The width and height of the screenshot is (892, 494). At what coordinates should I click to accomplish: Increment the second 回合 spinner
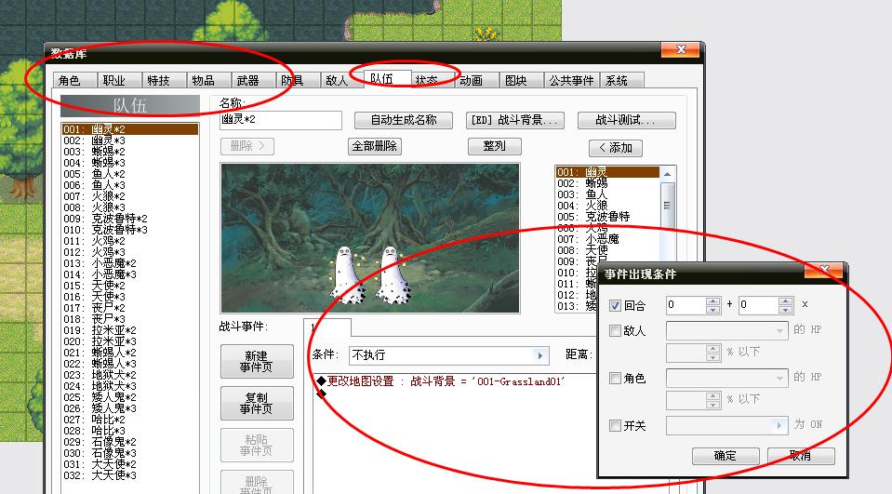[x=786, y=300]
